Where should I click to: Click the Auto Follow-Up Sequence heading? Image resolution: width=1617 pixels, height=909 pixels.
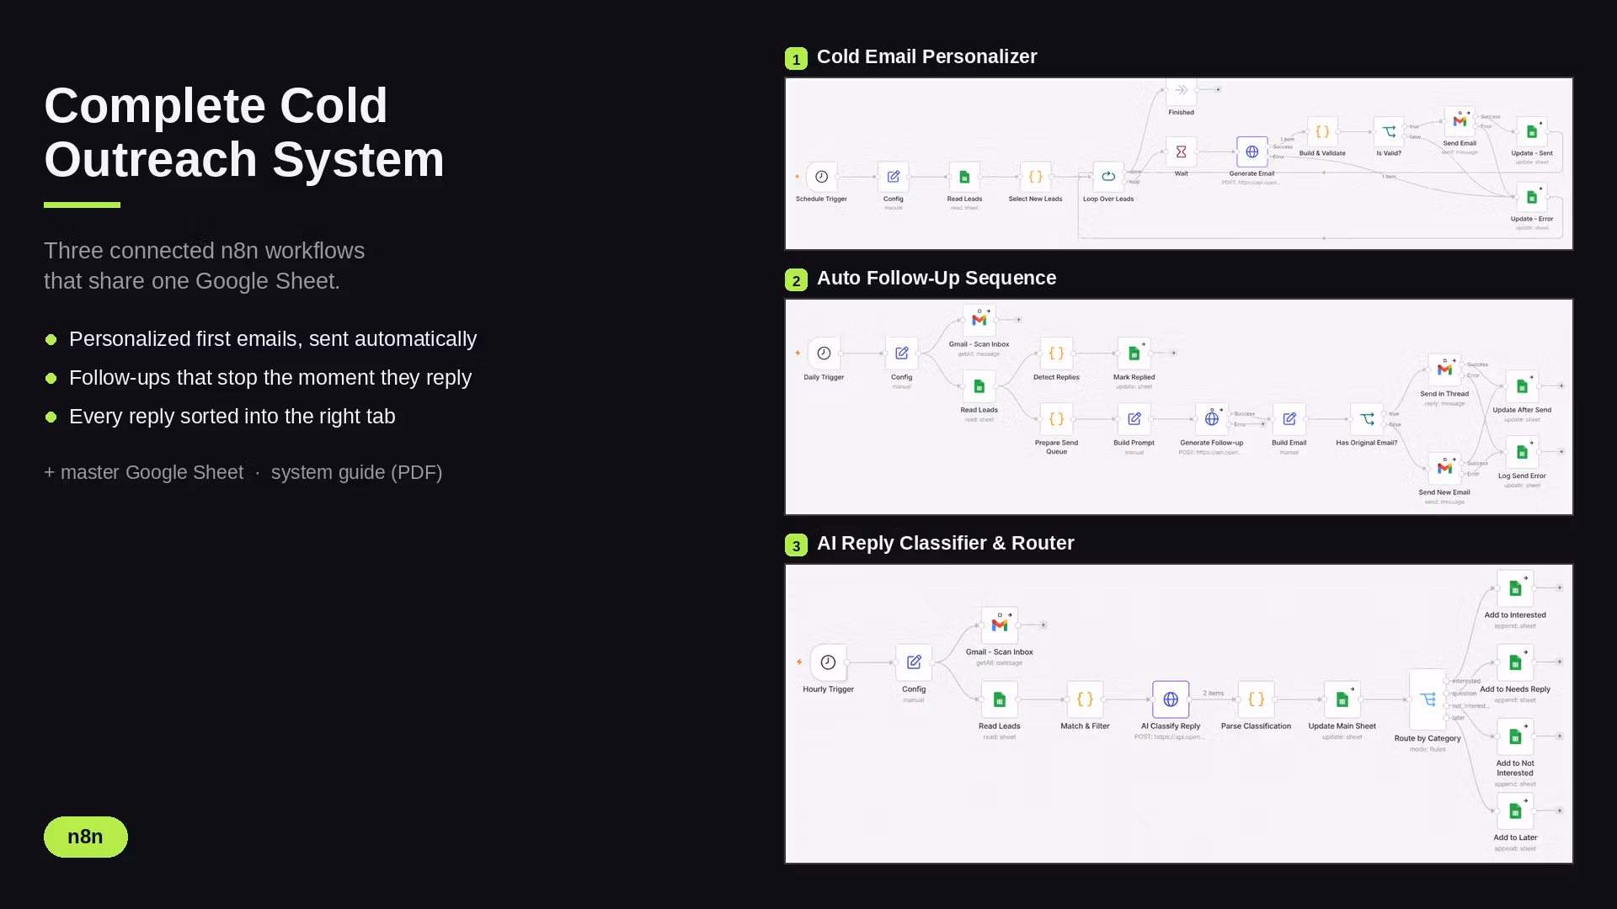tap(937, 279)
